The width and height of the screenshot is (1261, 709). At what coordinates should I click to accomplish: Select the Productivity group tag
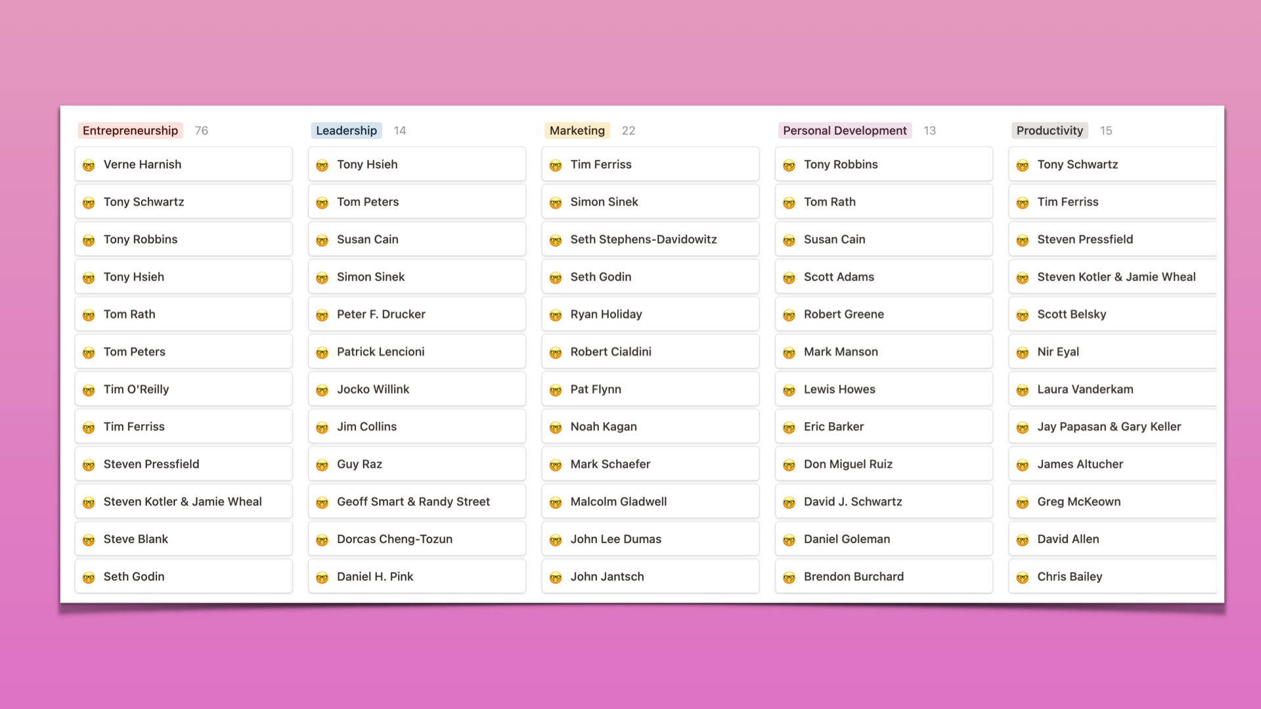pyautogui.click(x=1050, y=131)
